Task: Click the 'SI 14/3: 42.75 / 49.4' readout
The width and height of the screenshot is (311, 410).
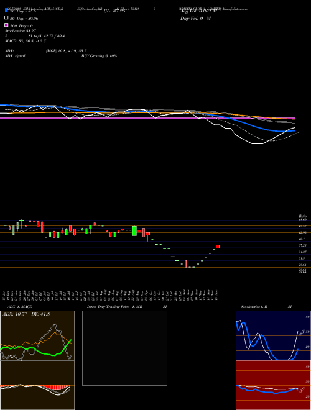Action: click(x=47, y=36)
